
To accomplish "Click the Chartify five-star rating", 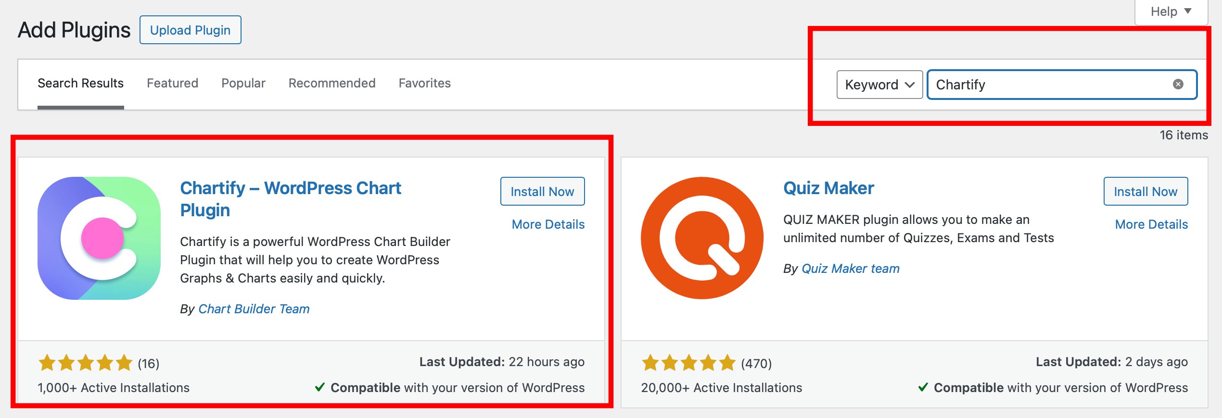I will [x=85, y=363].
